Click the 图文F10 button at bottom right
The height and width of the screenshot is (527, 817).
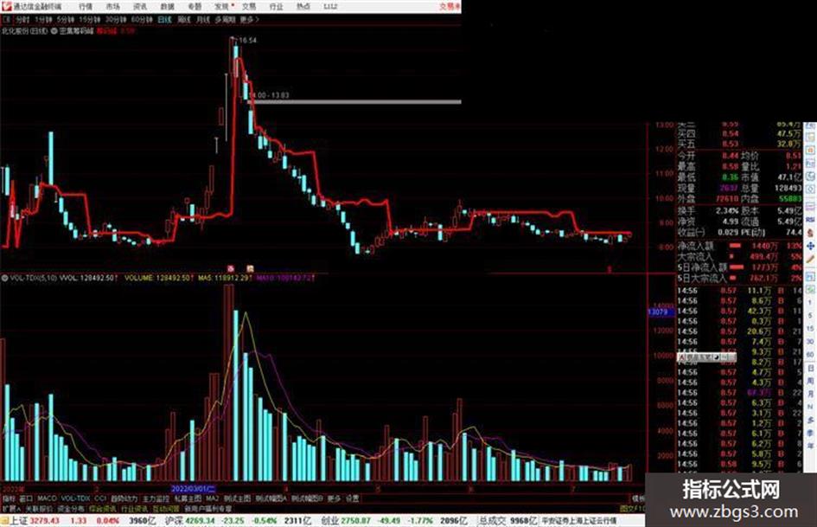633,508
